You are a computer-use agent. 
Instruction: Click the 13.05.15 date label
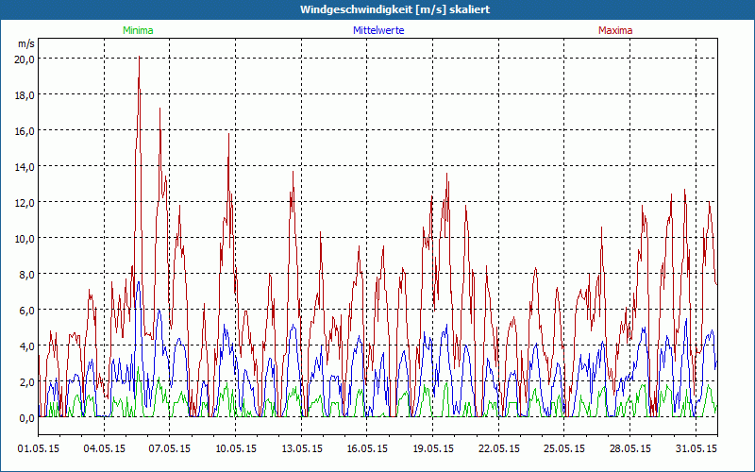point(302,448)
